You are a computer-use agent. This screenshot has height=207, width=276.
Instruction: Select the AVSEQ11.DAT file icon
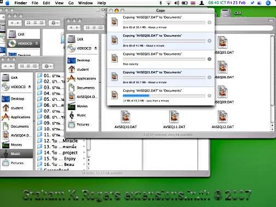tap(174, 117)
